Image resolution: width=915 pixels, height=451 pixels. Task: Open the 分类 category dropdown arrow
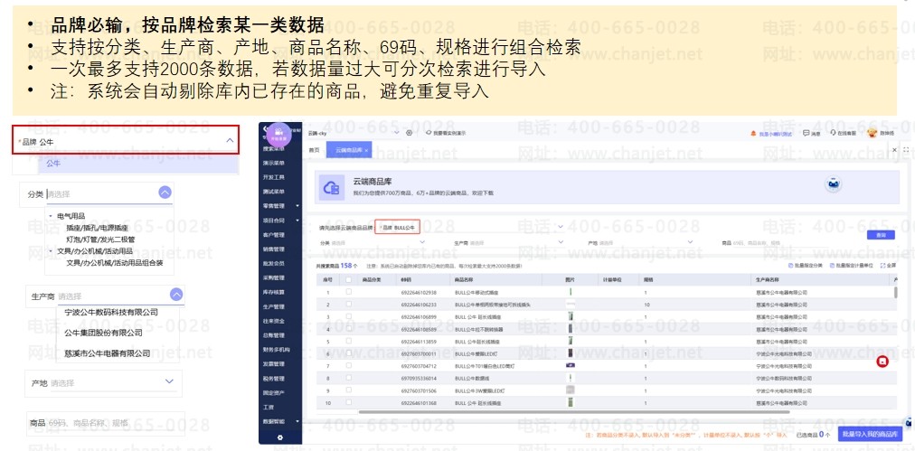pyautogui.click(x=165, y=193)
